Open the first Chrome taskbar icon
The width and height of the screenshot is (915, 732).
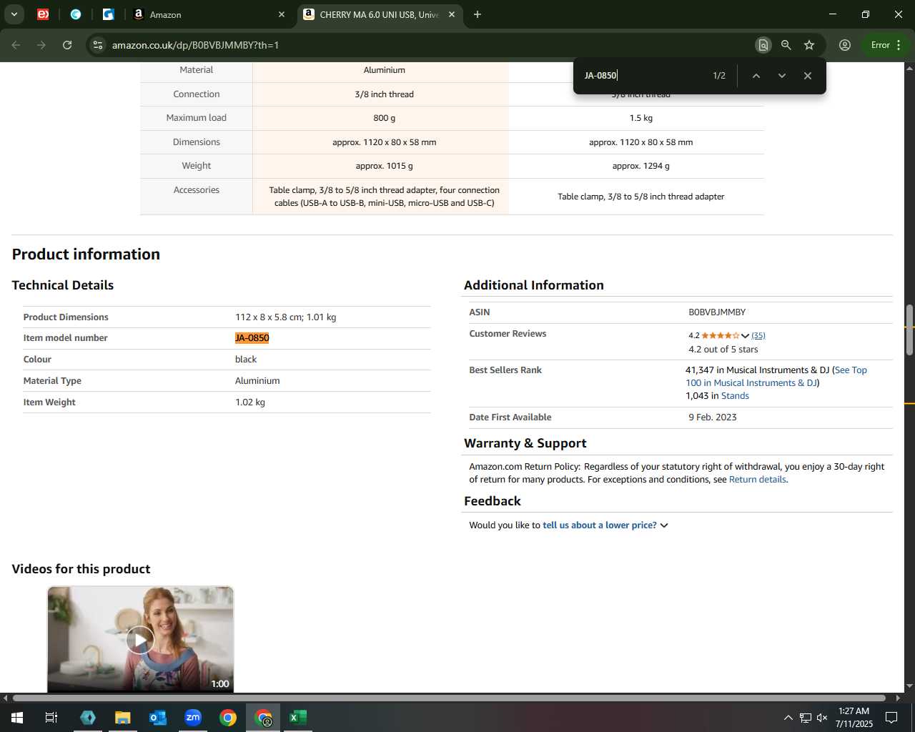[x=228, y=718]
